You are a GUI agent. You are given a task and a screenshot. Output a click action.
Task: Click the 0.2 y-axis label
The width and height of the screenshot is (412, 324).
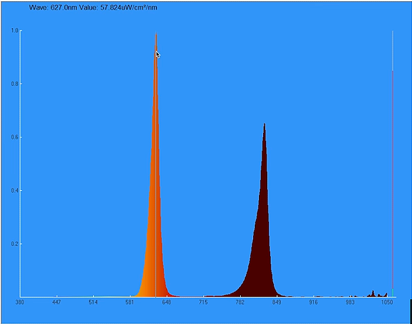[x=15, y=244]
